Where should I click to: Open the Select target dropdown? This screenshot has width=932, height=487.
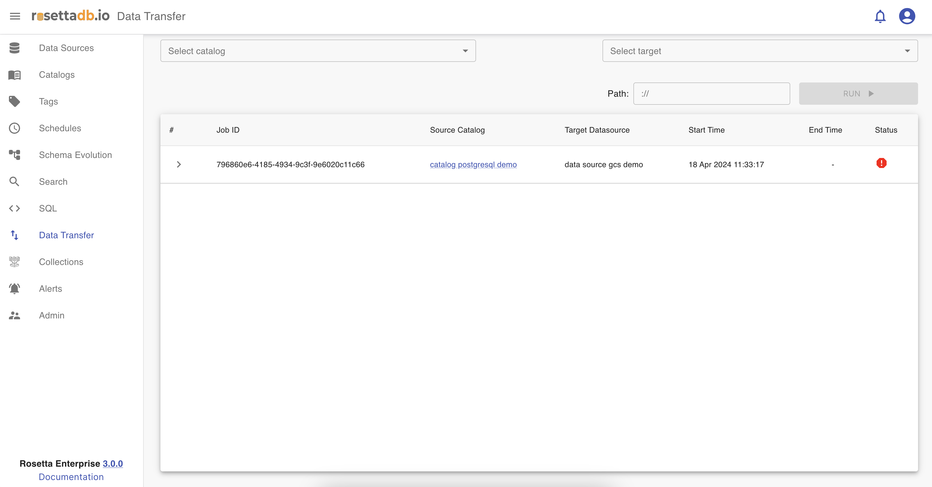pos(760,51)
